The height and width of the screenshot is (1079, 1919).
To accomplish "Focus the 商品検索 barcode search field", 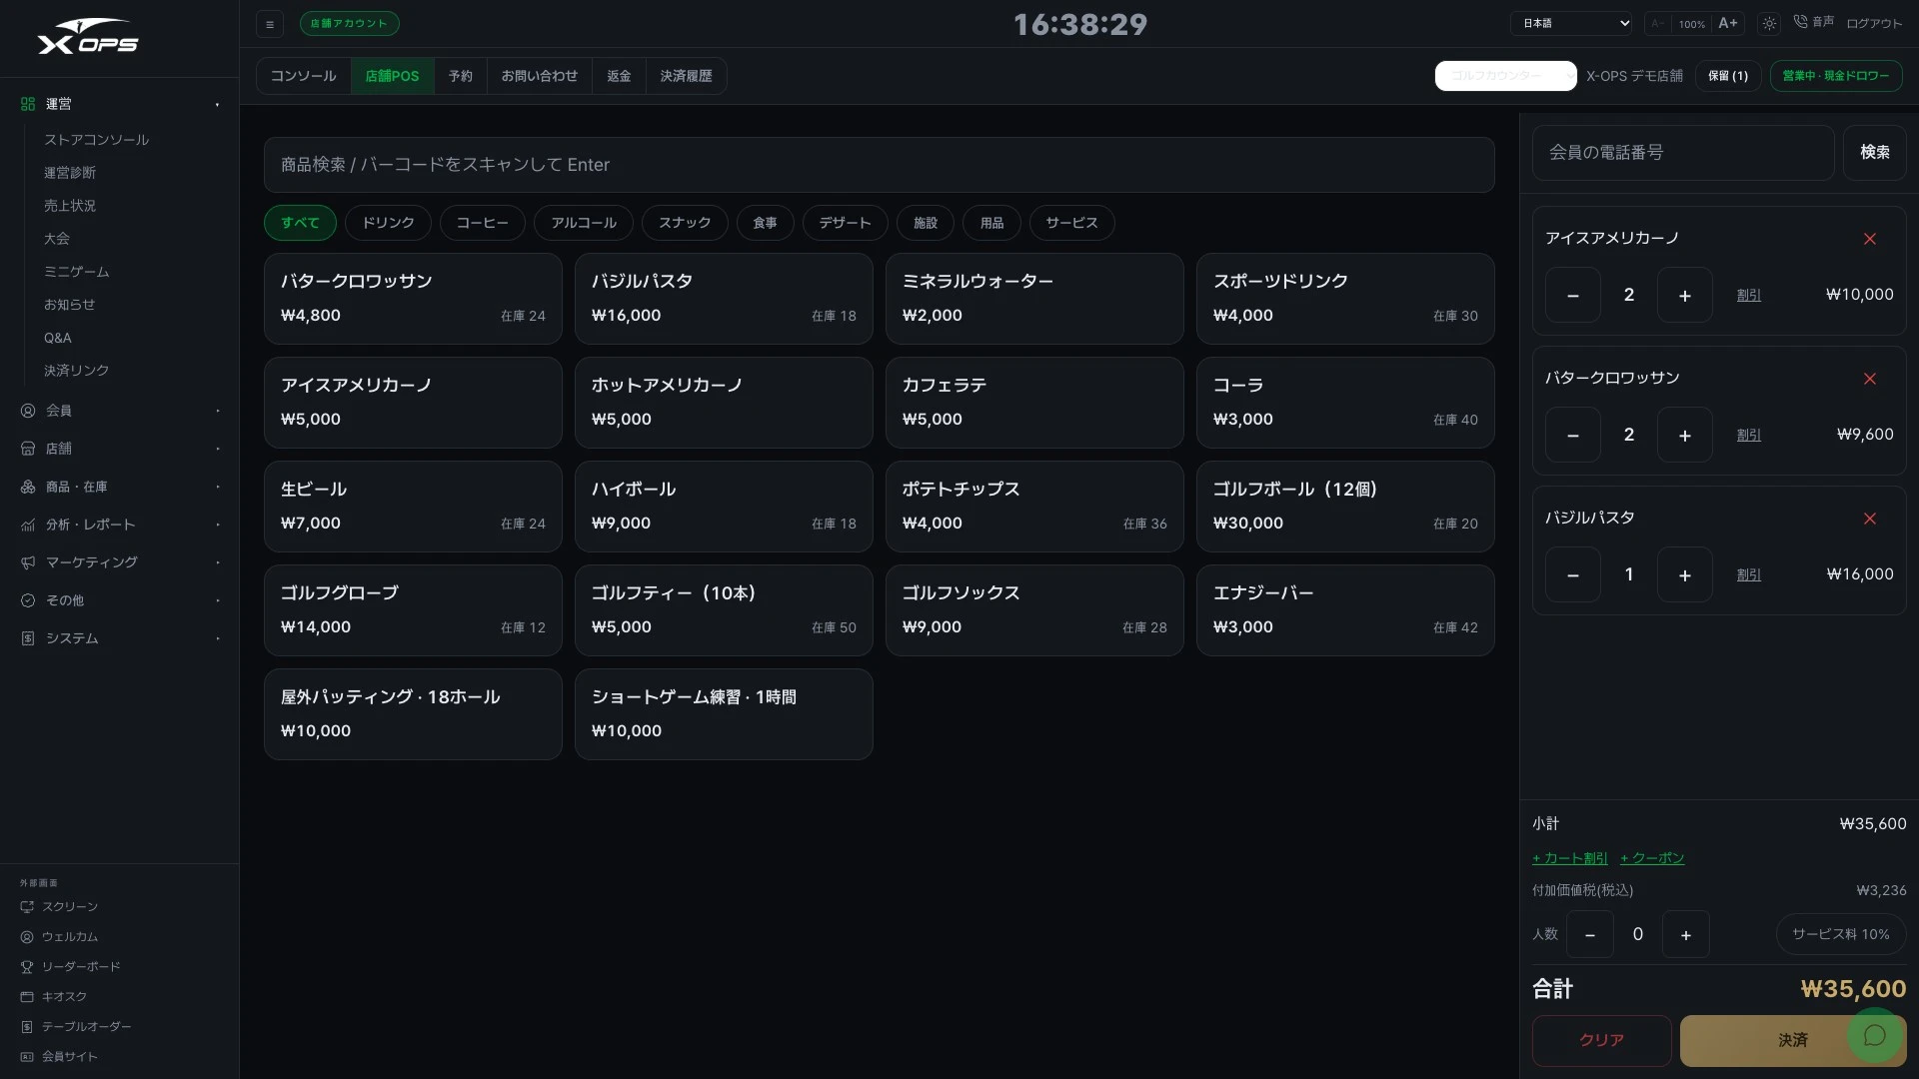I will (x=879, y=165).
